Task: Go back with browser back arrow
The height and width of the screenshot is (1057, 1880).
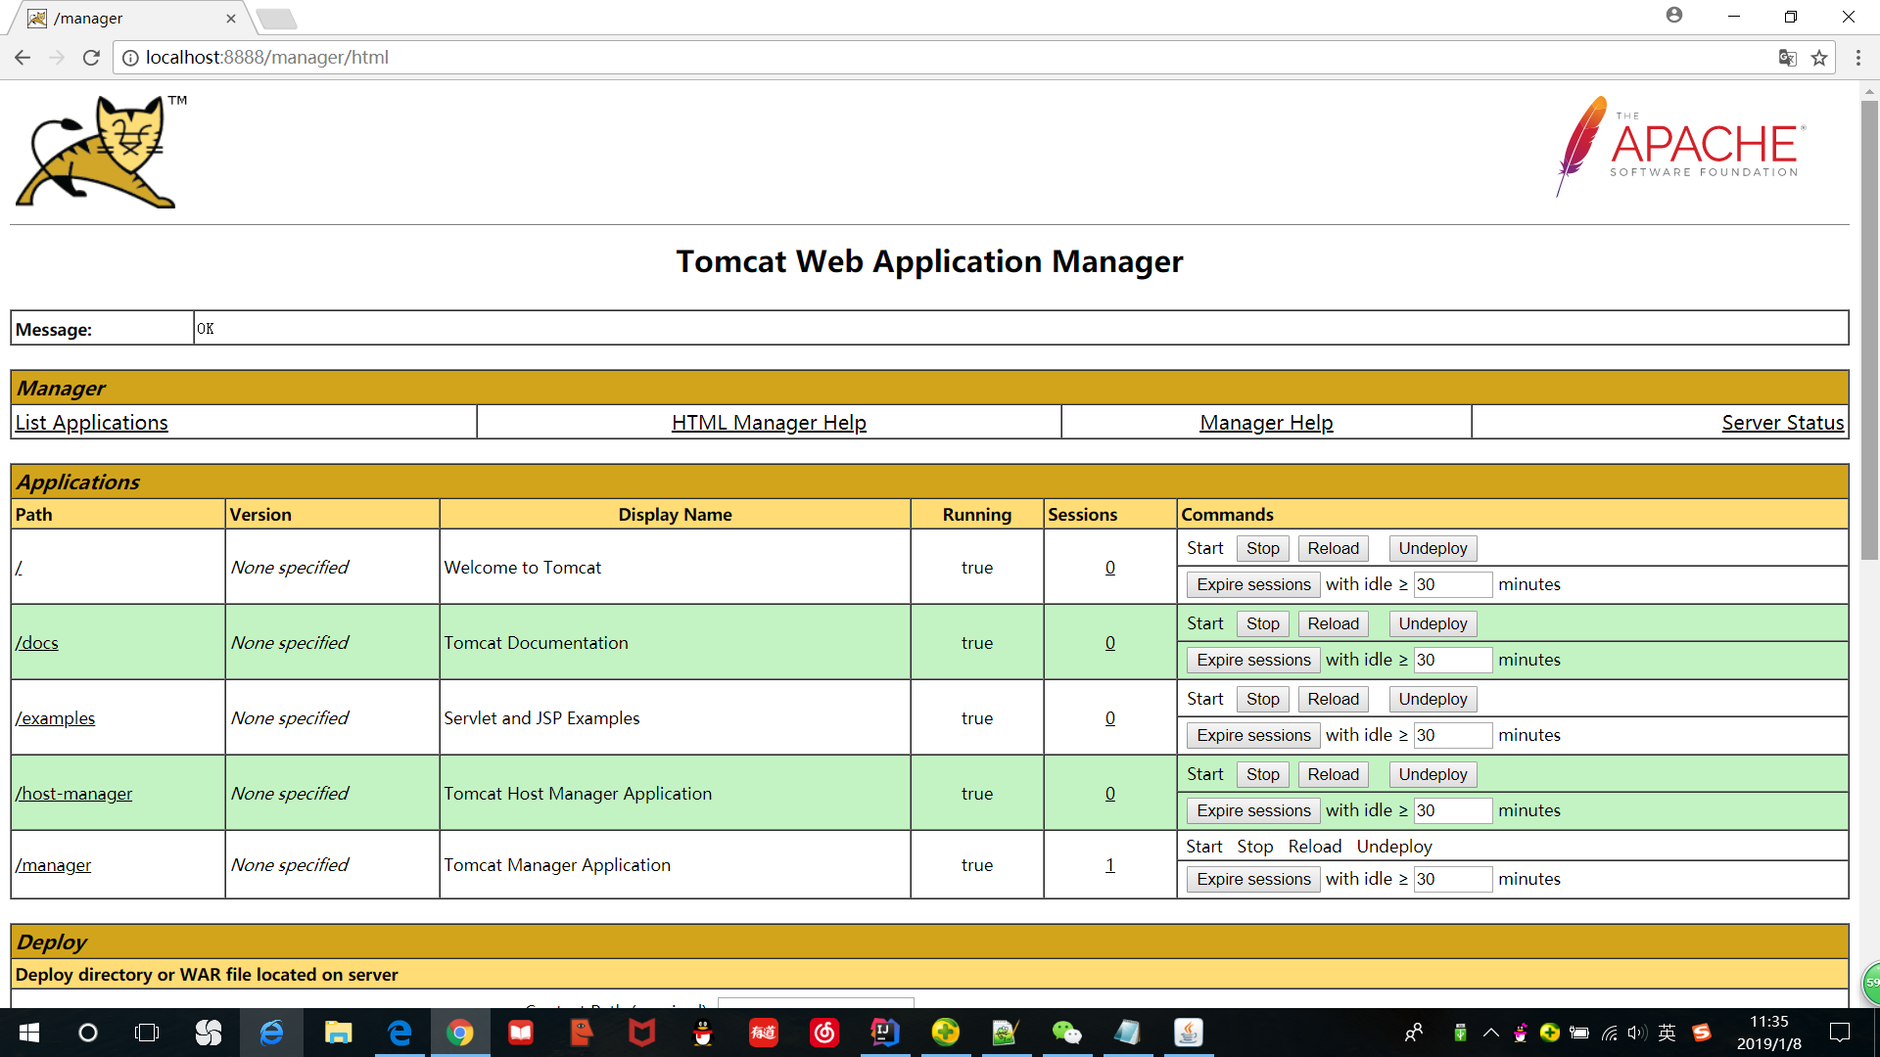Action: click(x=23, y=58)
